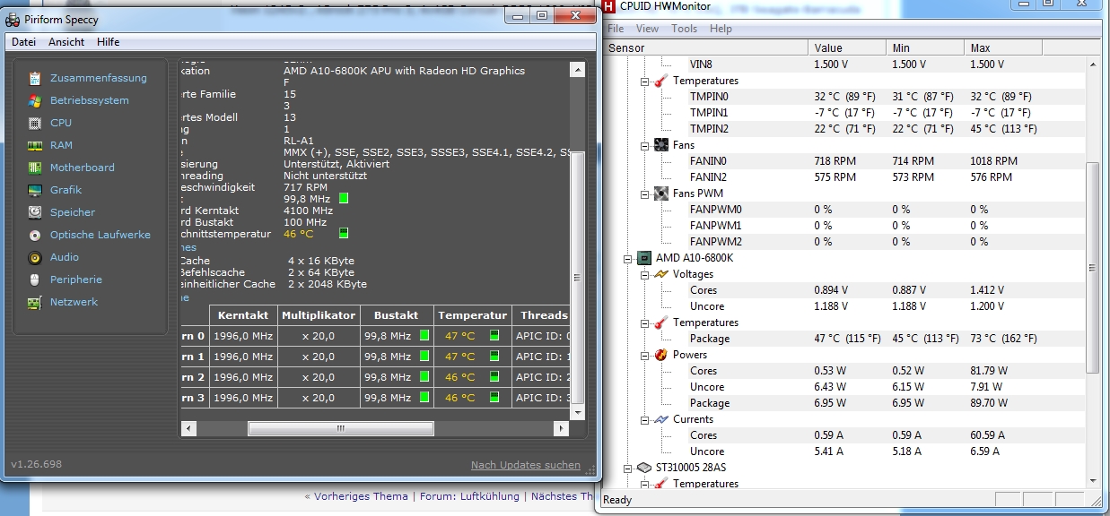Open Forum: Luftkühlung link in background page
The height and width of the screenshot is (516, 1110).
point(469,496)
